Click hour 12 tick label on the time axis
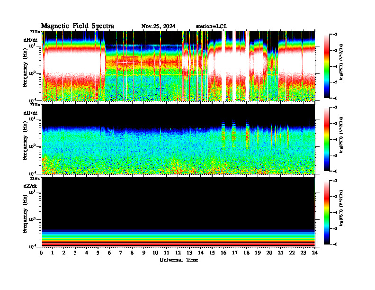This screenshot has width=375, height=290. click(178, 253)
